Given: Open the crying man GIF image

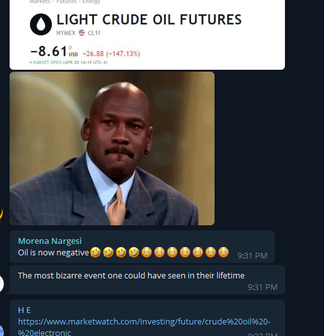Looking at the screenshot, I should [x=112, y=148].
